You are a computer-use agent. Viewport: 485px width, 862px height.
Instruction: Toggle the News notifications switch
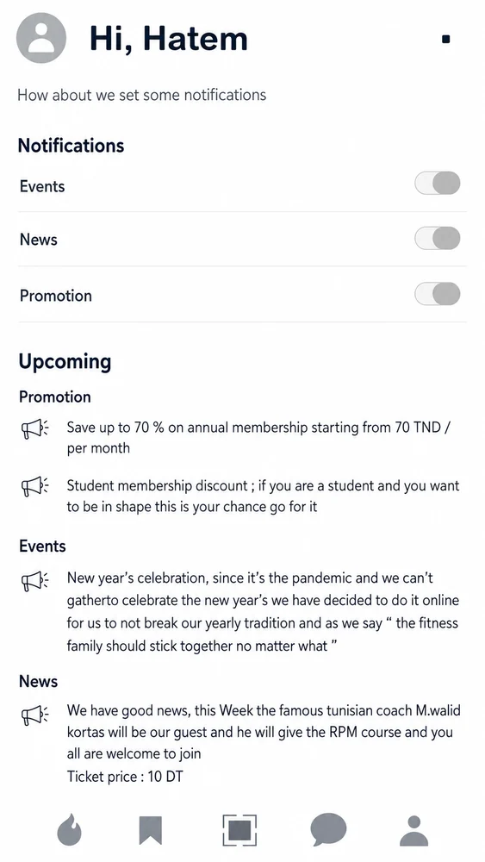coord(438,239)
